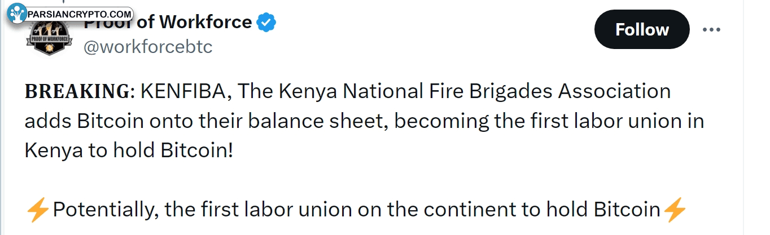This screenshot has width=770, height=235.
Task: Click the bold BREAKING word
Action: [x=77, y=91]
